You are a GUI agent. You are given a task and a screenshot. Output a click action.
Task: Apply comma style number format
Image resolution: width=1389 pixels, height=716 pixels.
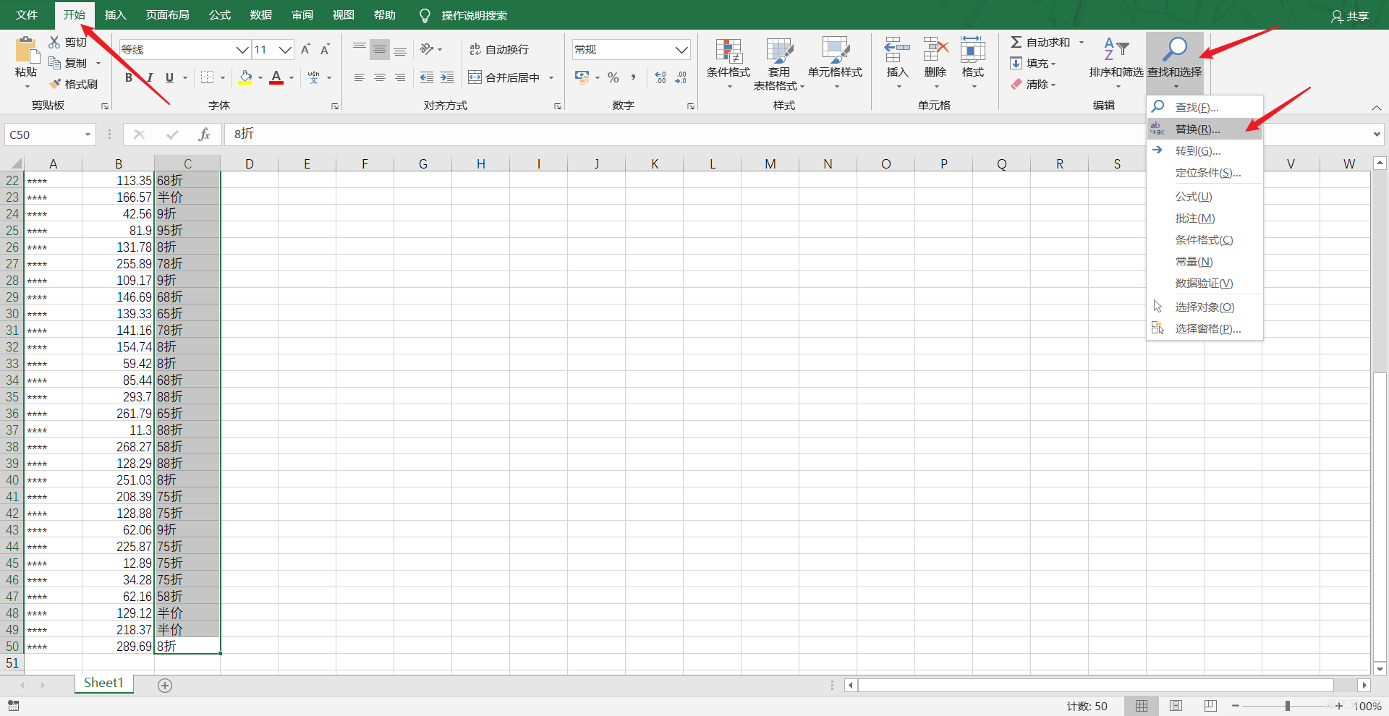[634, 77]
